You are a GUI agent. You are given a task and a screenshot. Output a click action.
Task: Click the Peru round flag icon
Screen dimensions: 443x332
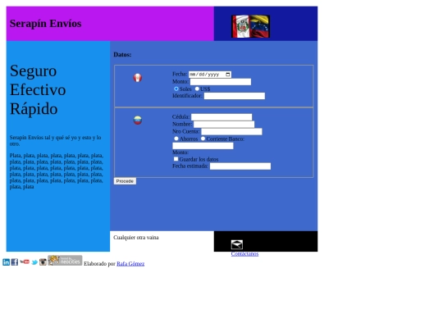[138, 78]
